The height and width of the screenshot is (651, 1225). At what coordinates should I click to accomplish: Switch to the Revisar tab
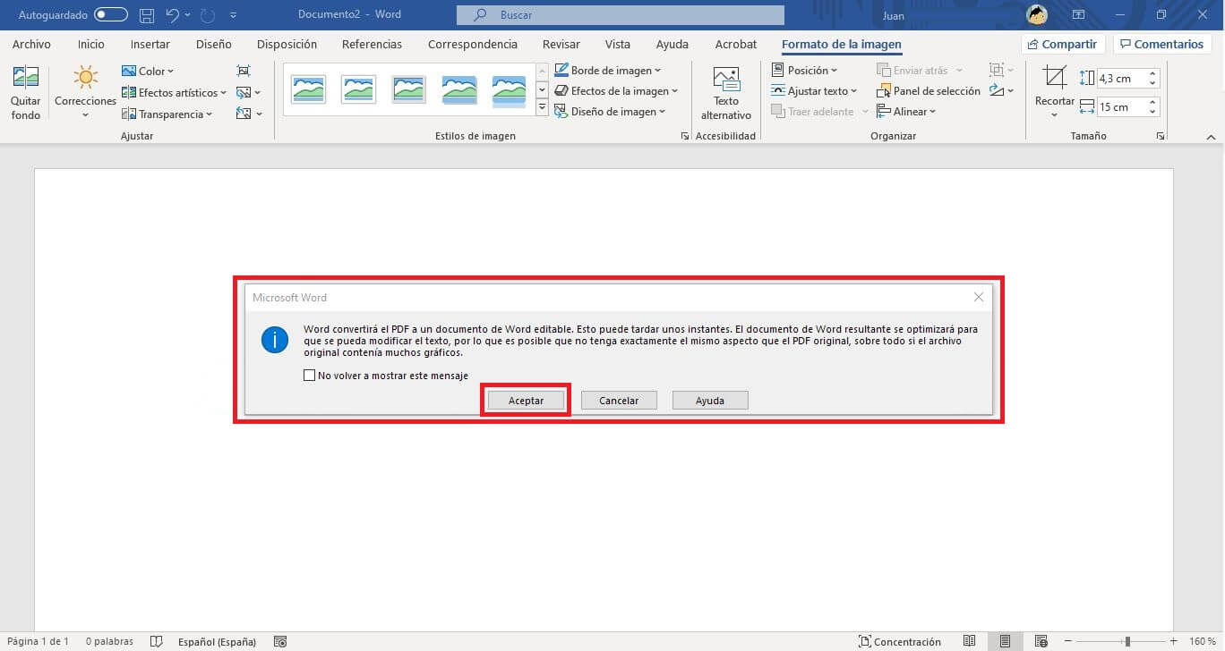coord(560,44)
